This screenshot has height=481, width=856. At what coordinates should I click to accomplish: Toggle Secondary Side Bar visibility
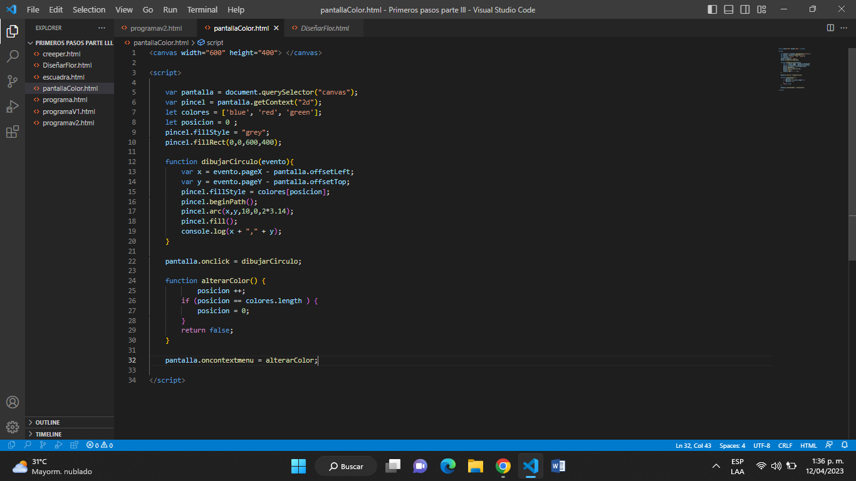[745, 9]
